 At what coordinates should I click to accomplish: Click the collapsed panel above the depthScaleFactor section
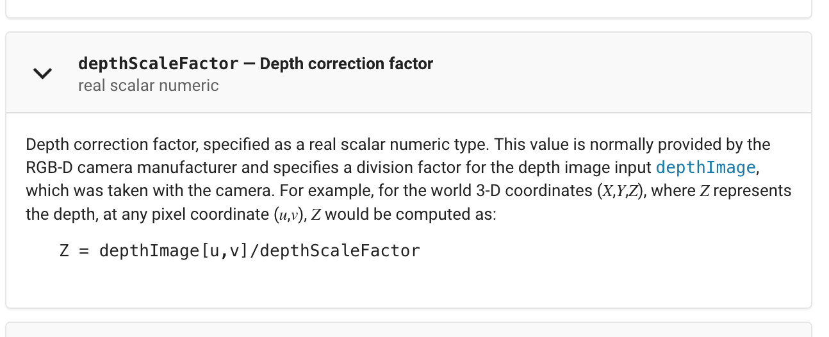coord(409,8)
